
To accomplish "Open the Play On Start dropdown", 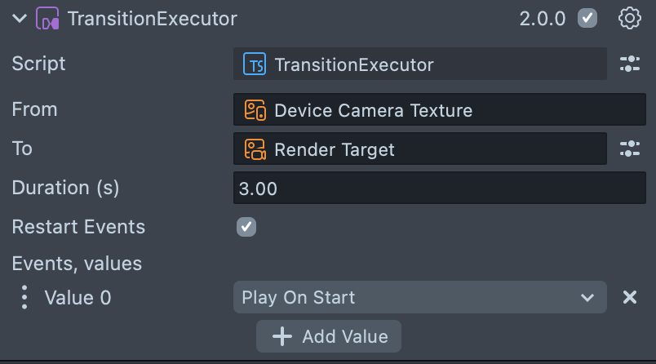I will click(x=419, y=298).
